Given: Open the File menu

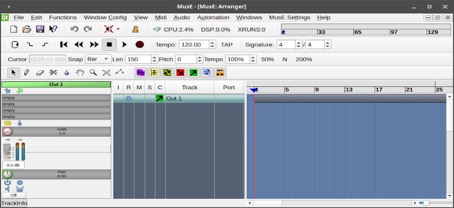Looking at the screenshot, I should [x=19, y=18].
